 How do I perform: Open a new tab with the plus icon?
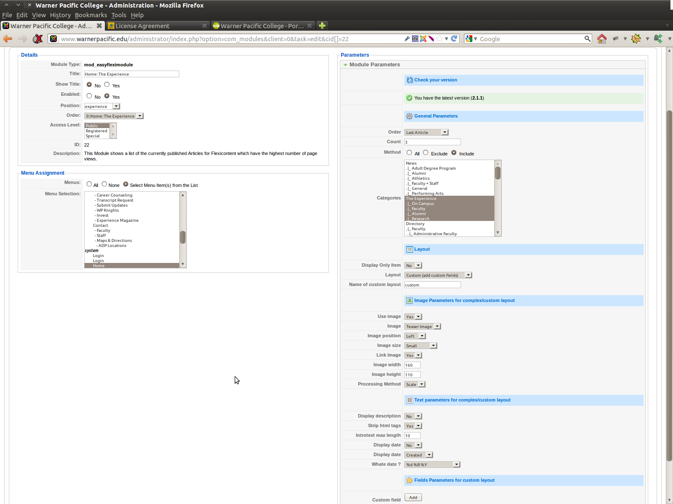[x=322, y=26]
